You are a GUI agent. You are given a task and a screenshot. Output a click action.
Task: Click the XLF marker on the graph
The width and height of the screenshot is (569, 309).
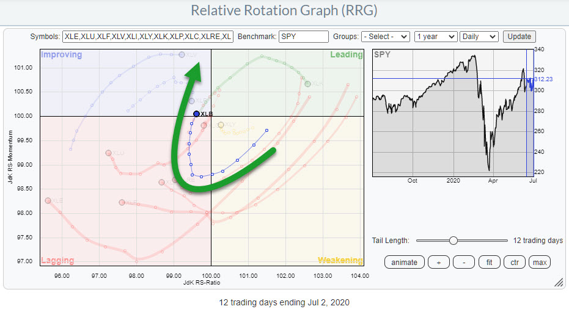click(x=122, y=202)
